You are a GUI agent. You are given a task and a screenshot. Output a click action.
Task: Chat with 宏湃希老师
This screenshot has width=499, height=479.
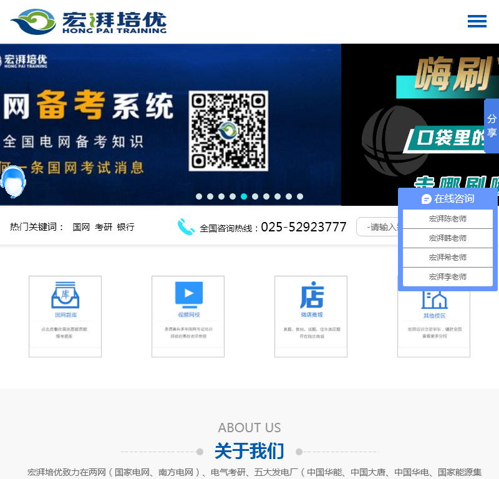pyautogui.click(x=448, y=258)
